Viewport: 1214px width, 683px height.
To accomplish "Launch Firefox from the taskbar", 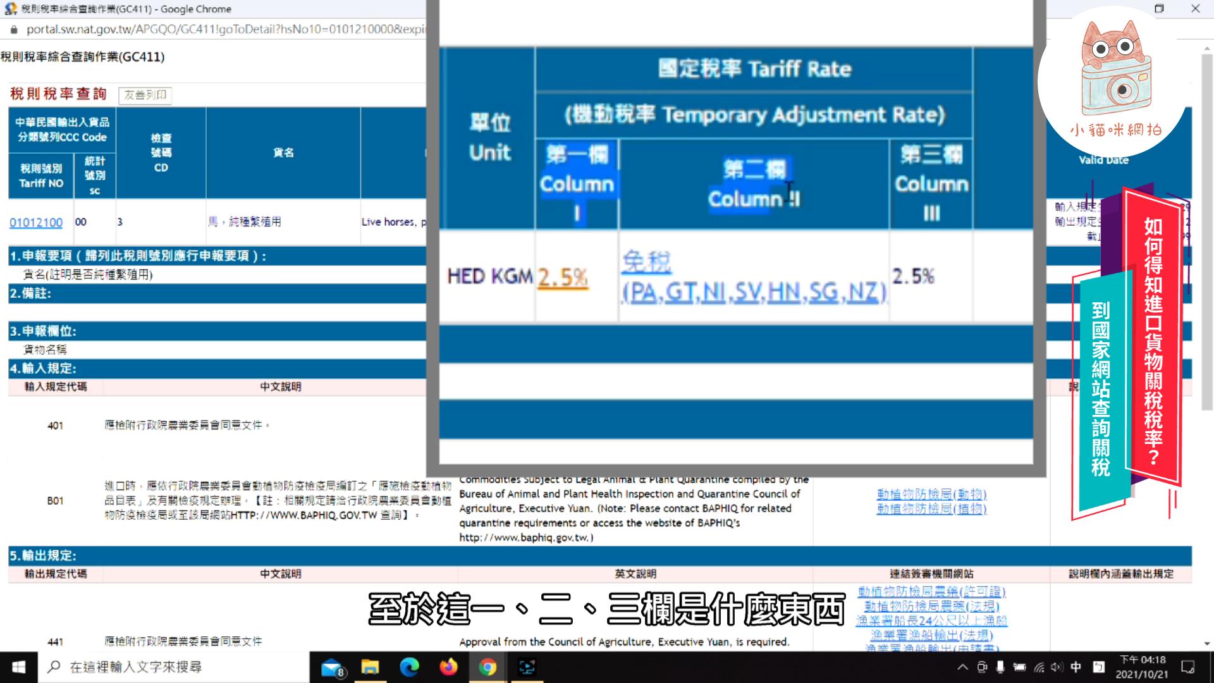I will [449, 667].
